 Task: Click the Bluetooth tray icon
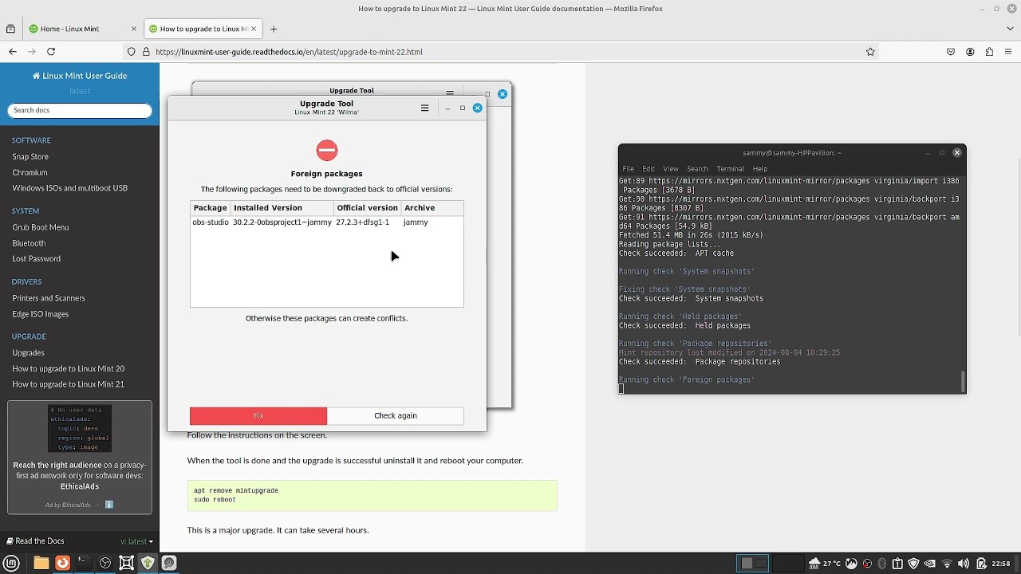tap(882, 564)
